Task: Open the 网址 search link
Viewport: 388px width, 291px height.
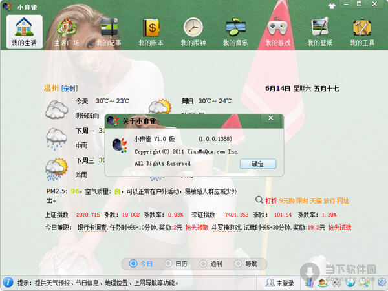Action: (343, 200)
